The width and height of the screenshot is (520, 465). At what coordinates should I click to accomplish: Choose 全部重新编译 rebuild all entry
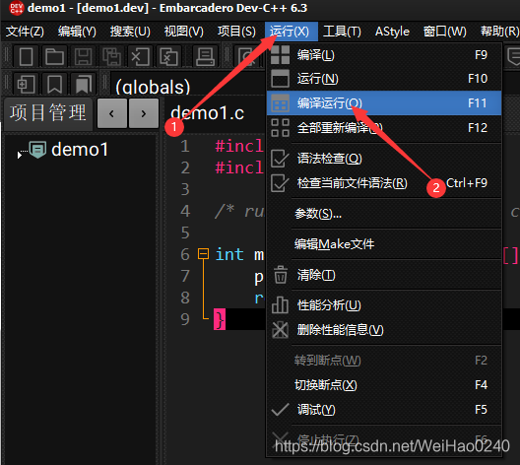click(x=384, y=128)
